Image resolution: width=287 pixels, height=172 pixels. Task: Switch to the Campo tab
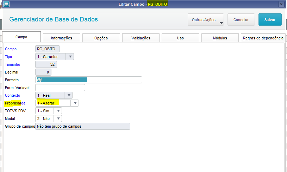(21, 37)
